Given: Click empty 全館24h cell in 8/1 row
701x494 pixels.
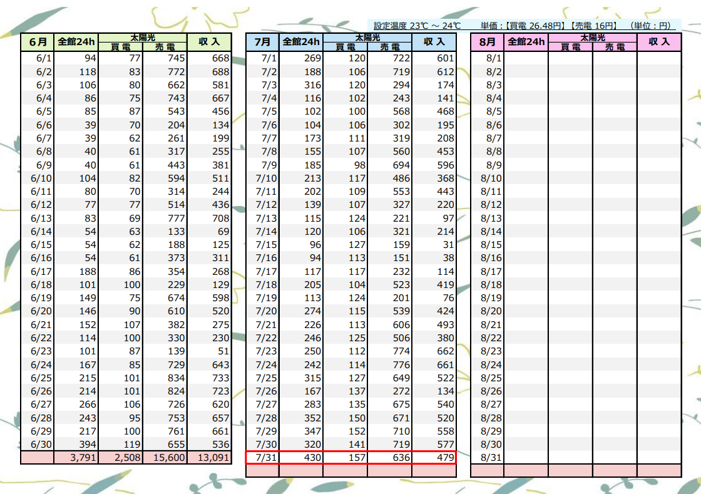Looking at the screenshot, I should pos(526,58).
